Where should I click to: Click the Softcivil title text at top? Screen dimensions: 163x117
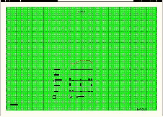[x=81, y=12]
